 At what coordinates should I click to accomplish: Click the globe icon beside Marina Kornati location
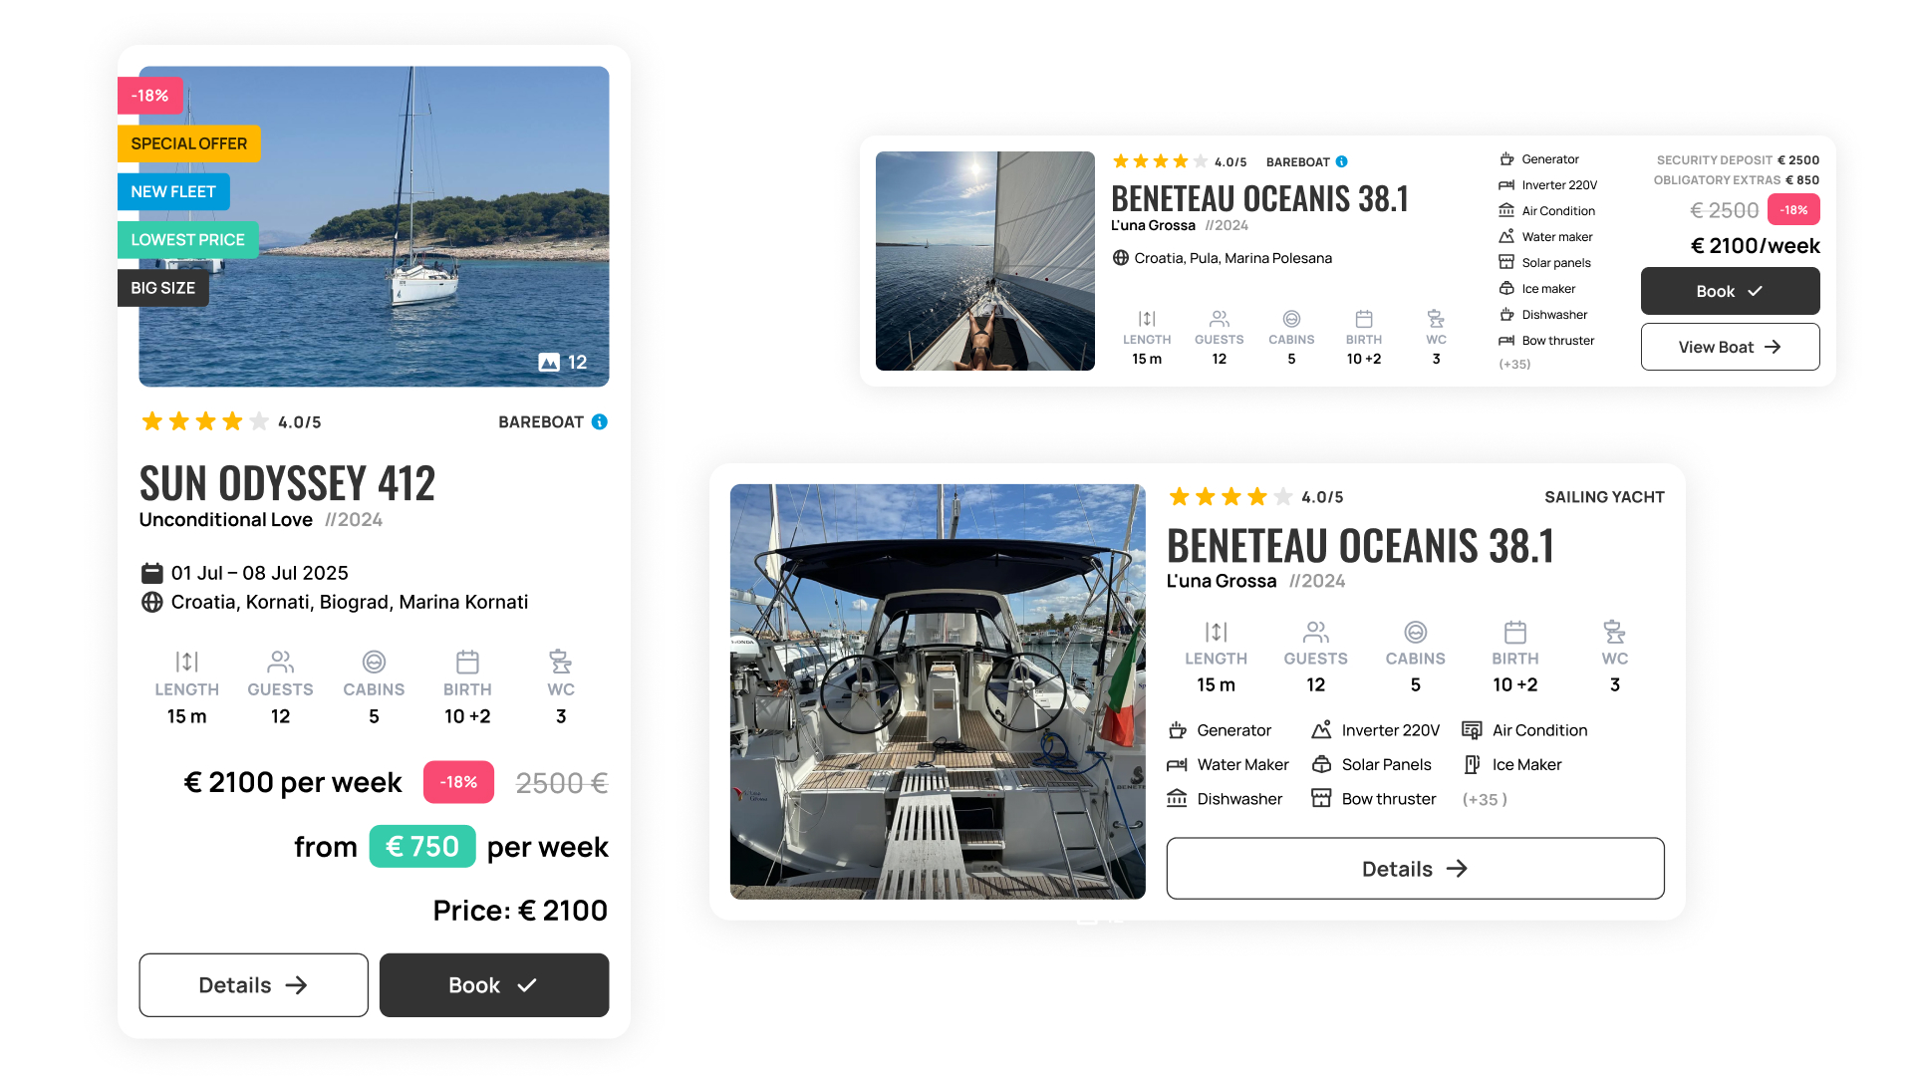[x=152, y=602]
